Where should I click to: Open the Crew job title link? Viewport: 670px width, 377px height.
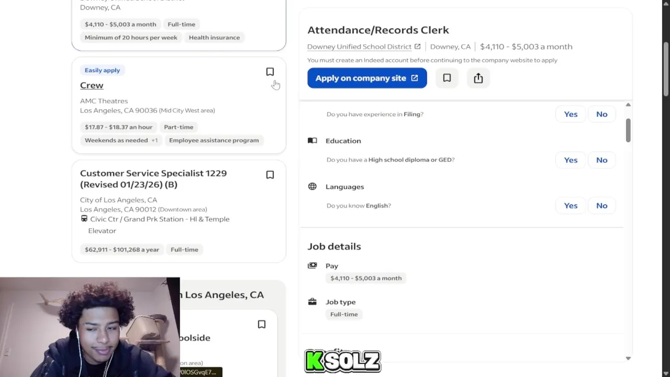tap(92, 85)
